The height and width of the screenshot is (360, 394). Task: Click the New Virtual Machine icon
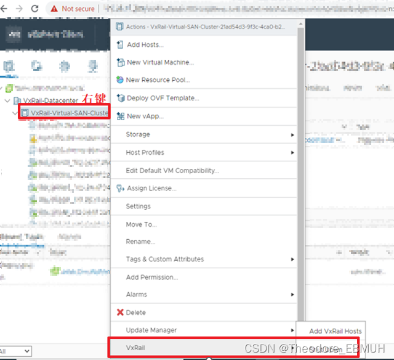tap(121, 62)
